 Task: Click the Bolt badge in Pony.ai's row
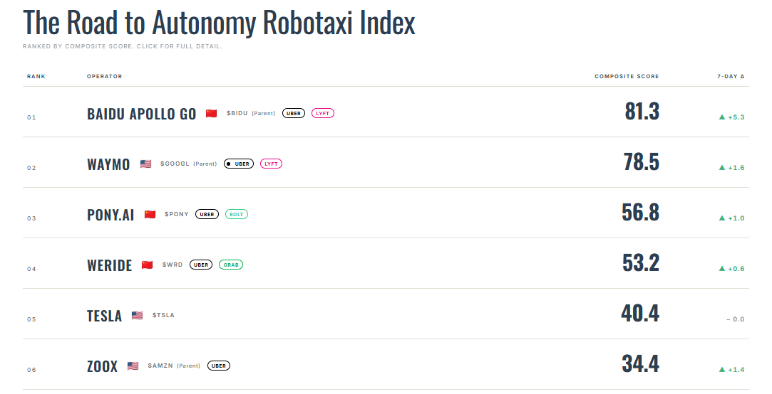(x=237, y=214)
